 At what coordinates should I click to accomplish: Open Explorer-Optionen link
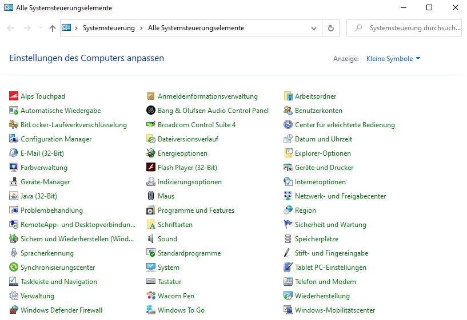(x=323, y=153)
